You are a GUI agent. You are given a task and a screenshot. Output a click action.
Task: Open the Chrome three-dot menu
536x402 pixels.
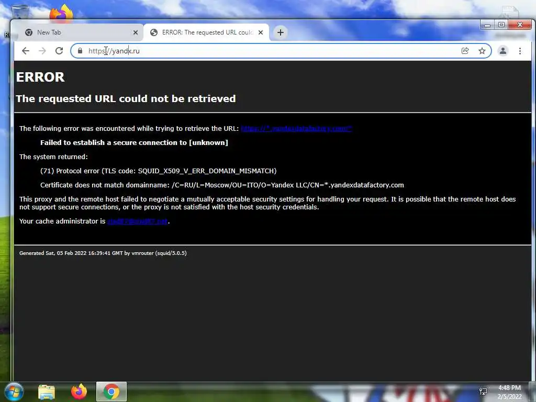click(520, 51)
